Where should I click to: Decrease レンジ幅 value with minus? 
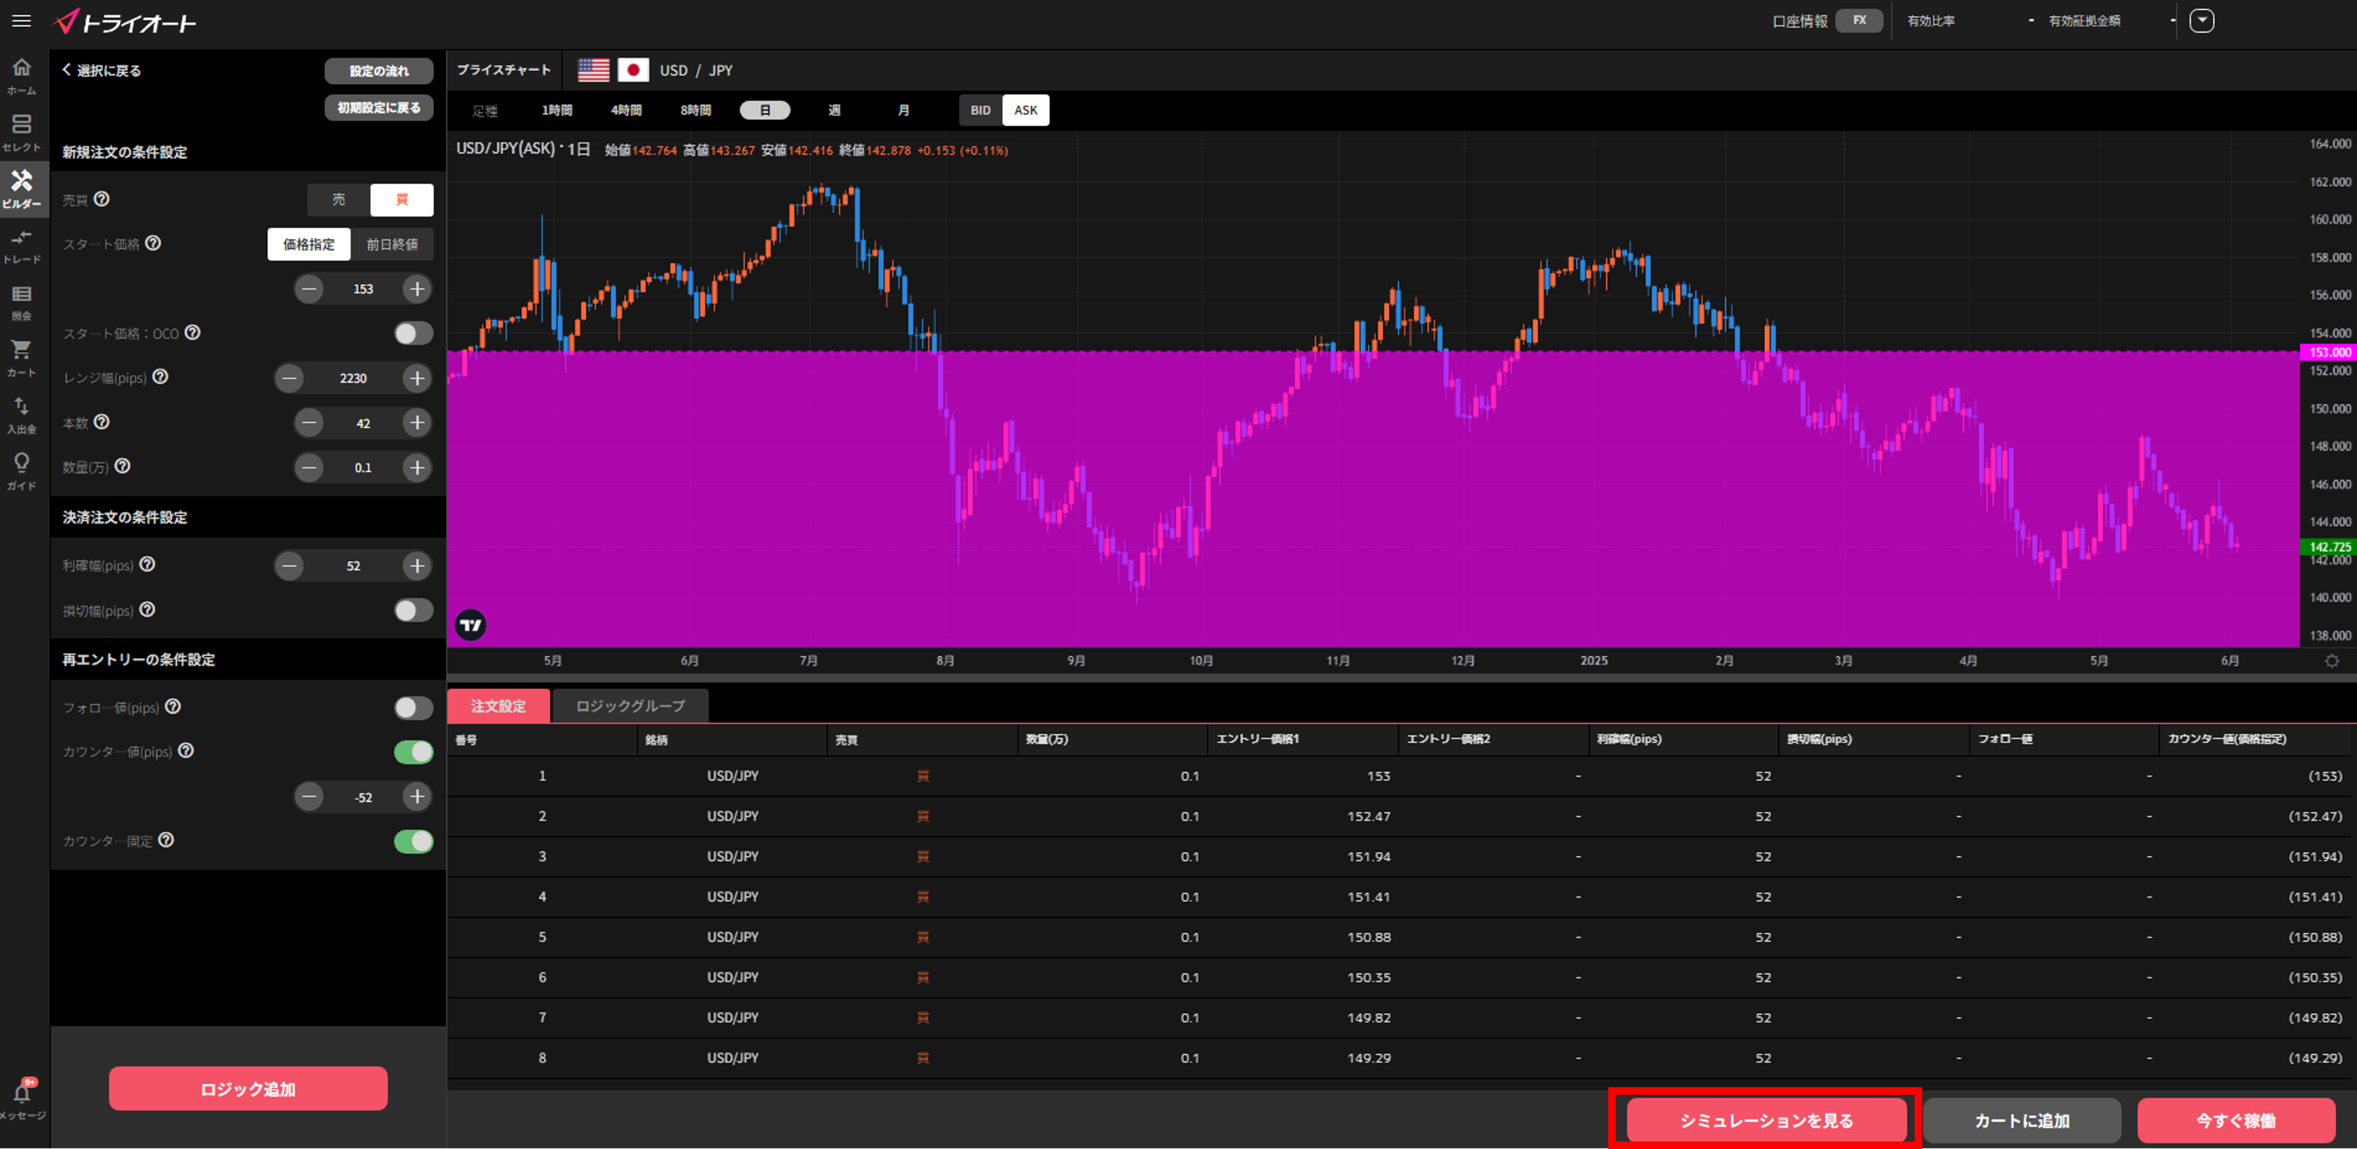(x=289, y=378)
